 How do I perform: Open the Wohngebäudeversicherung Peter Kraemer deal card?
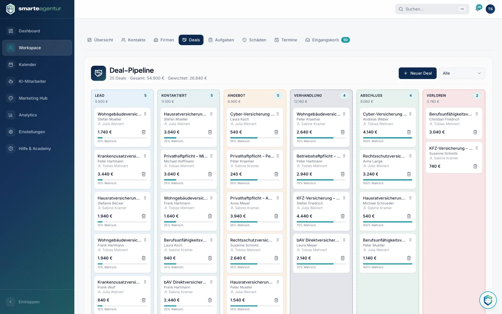coord(321,127)
